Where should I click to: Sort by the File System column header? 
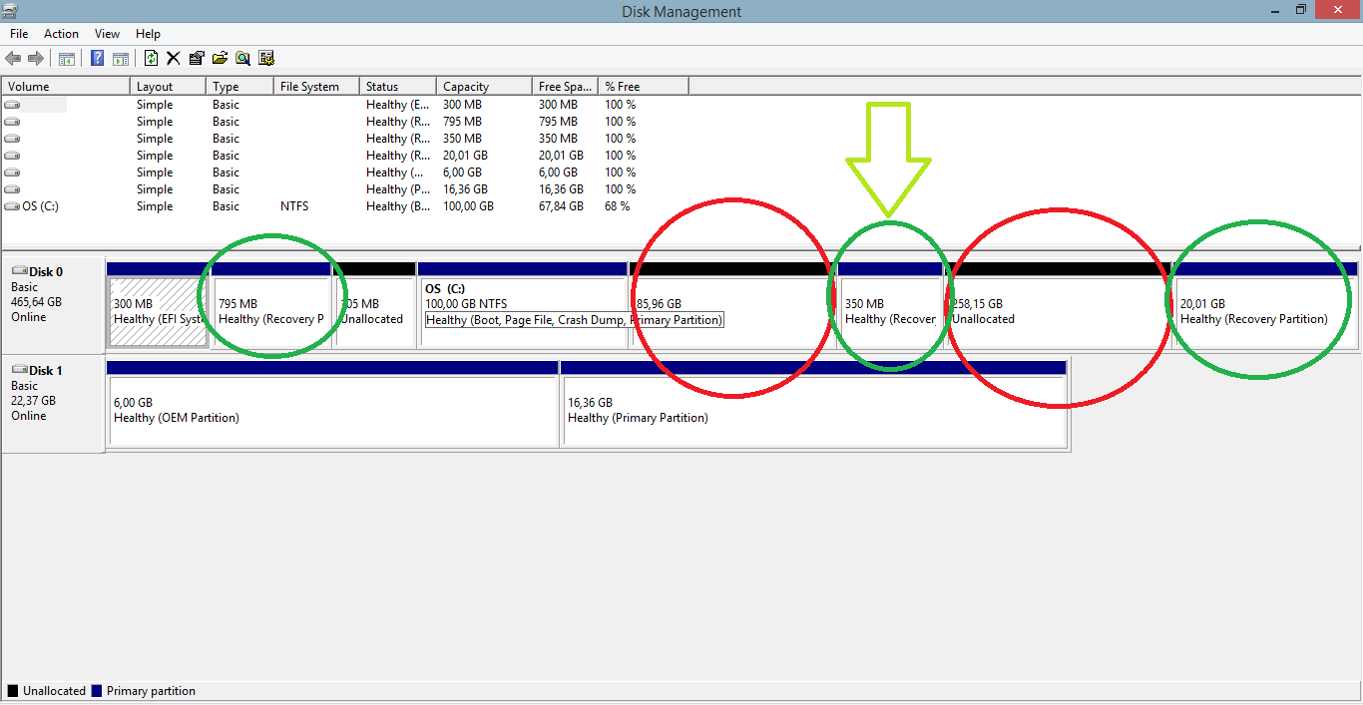[x=316, y=87]
